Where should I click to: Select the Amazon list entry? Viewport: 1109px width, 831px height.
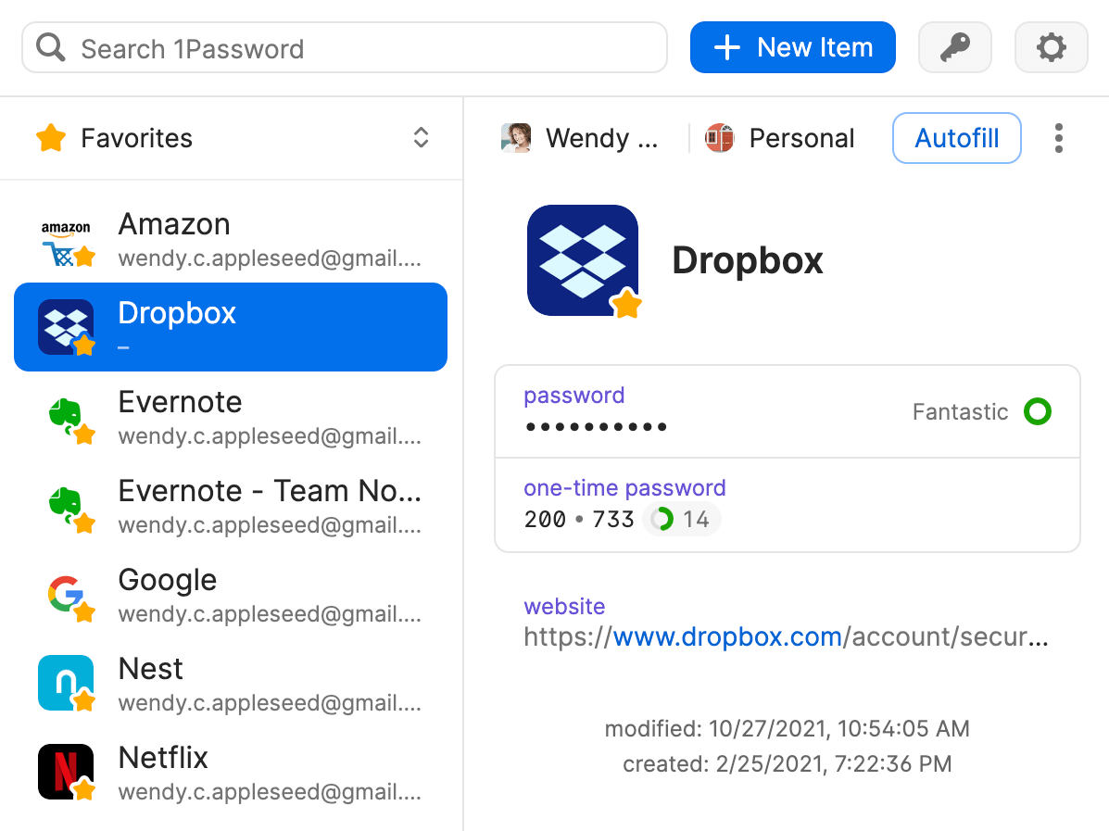coord(231,240)
